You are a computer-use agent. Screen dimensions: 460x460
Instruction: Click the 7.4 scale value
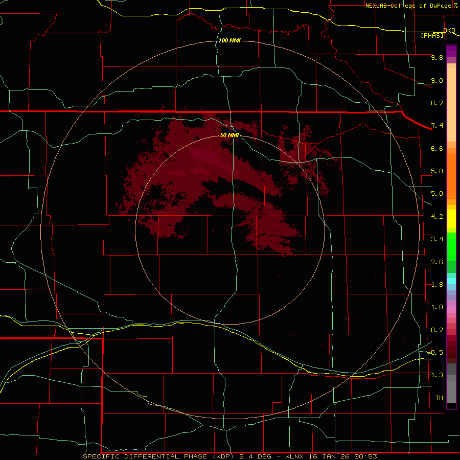[437, 126]
